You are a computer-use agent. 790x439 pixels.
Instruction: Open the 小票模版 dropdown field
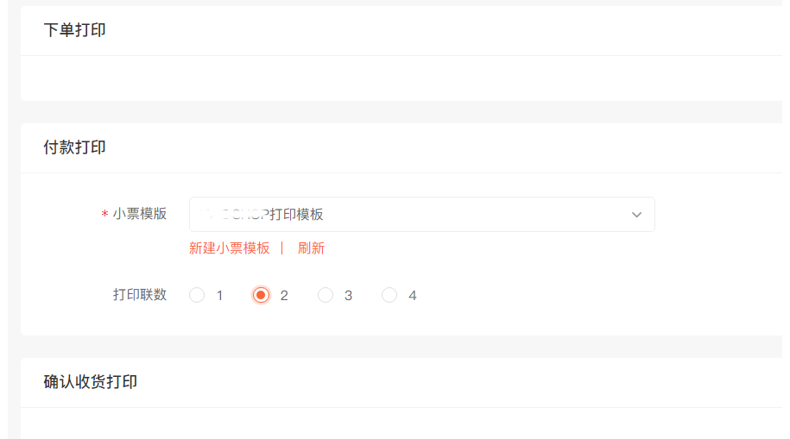click(x=421, y=215)
